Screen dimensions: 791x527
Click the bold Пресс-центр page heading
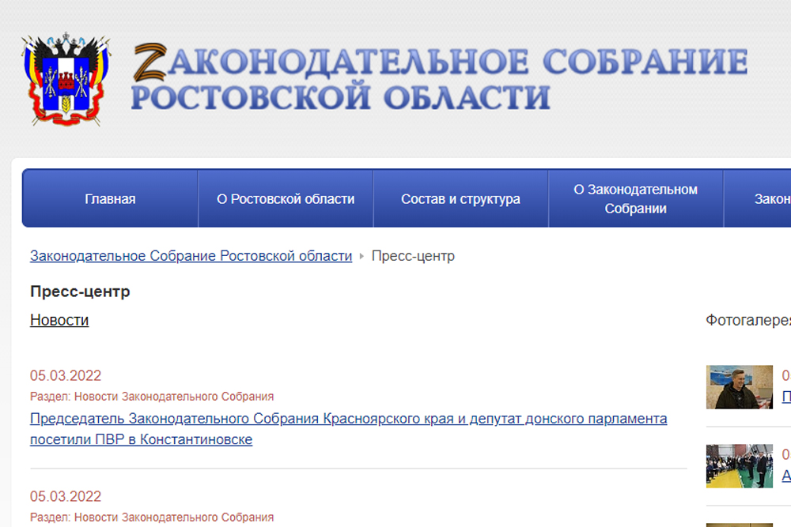tap(80, 292)
